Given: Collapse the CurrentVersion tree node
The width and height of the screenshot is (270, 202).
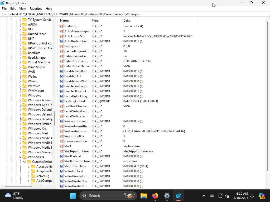Looking at the screenshot, I should pos(24,162).
